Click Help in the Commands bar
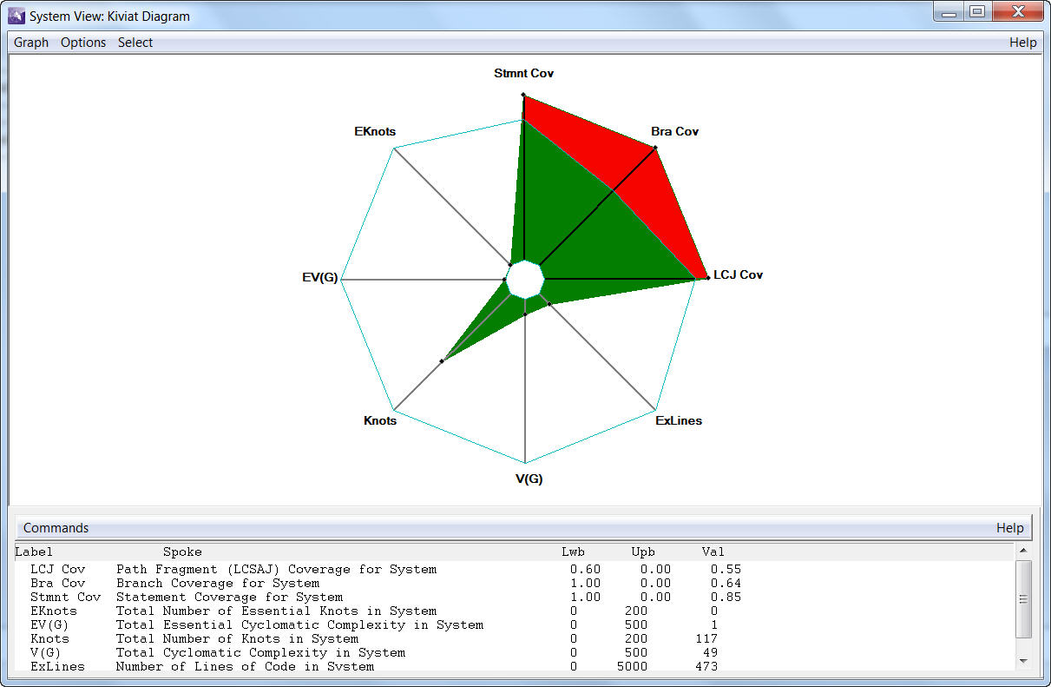This screenshot has height=687, width=1051. [1009, 528]
